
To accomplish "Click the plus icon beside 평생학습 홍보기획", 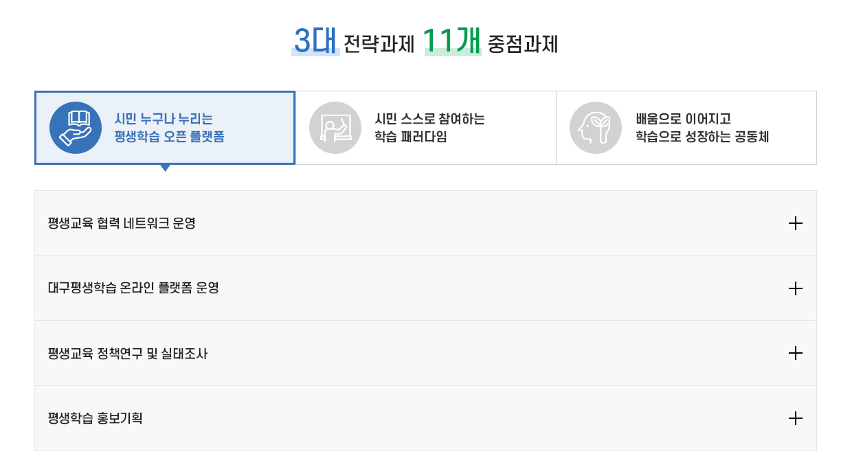I will (x=796, y=418).
